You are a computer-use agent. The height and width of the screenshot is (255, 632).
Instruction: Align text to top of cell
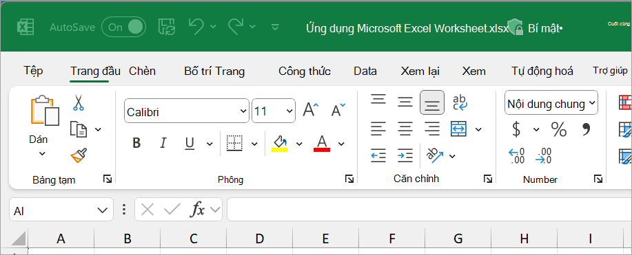click(378, 99)
